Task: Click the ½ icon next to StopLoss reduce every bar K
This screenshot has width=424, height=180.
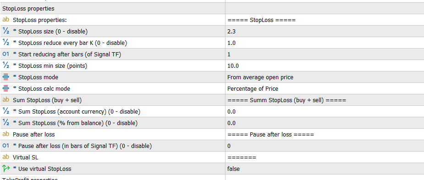Action: pos(6,43)
